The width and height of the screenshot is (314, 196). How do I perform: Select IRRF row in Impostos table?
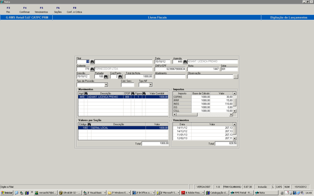(203, 100)
